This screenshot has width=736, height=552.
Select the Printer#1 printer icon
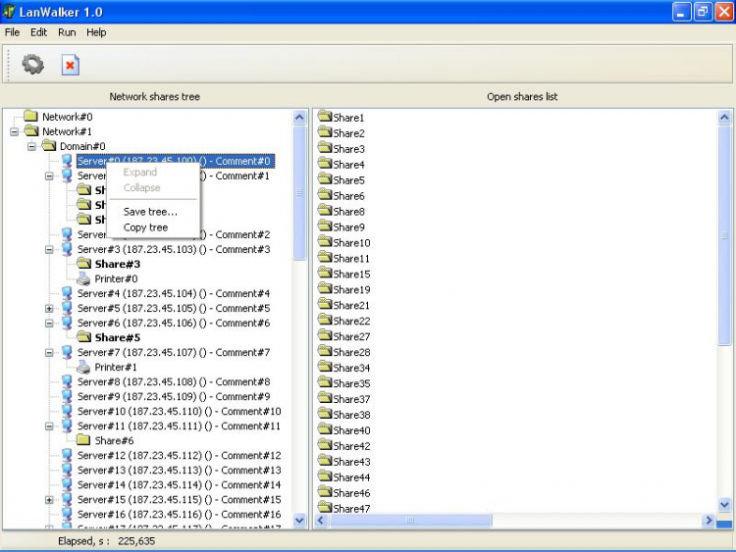[84, 367]
